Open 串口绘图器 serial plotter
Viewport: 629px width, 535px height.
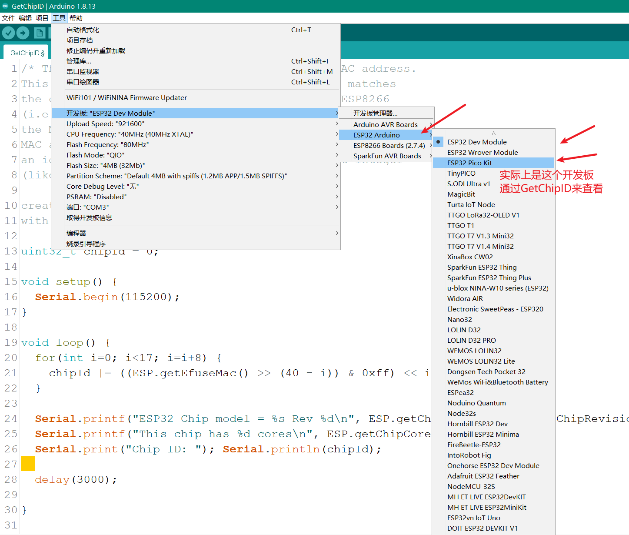point(196,82)
